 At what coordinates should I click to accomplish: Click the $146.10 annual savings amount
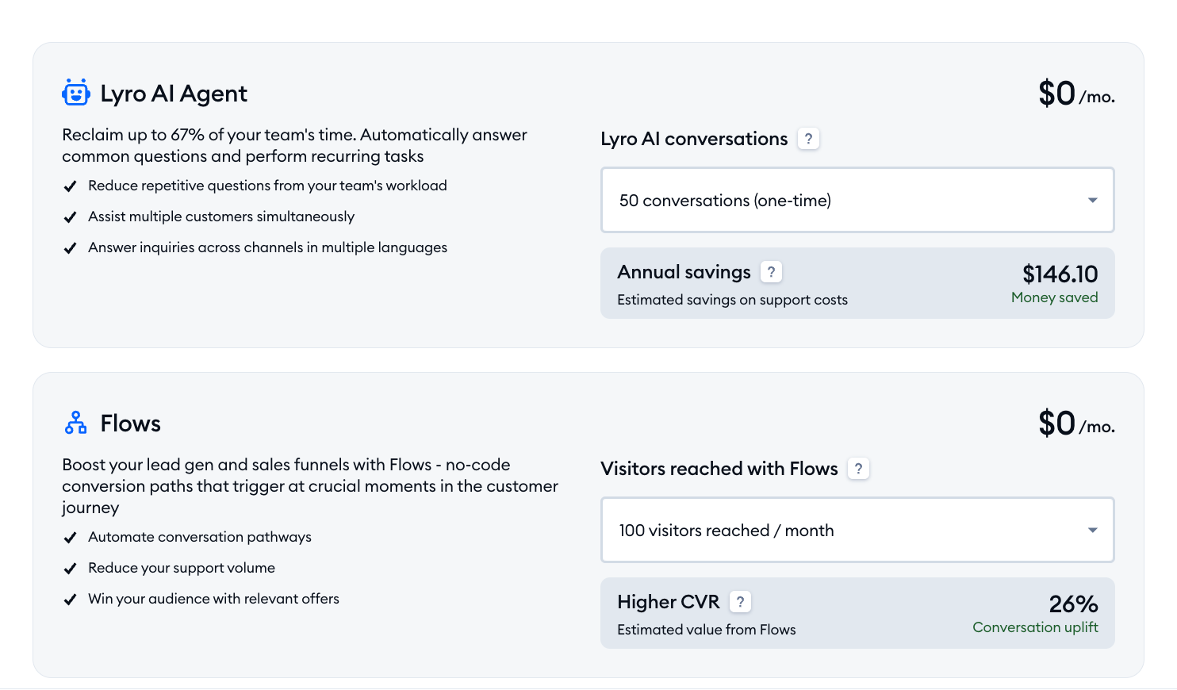click(x=1060, y=274)
